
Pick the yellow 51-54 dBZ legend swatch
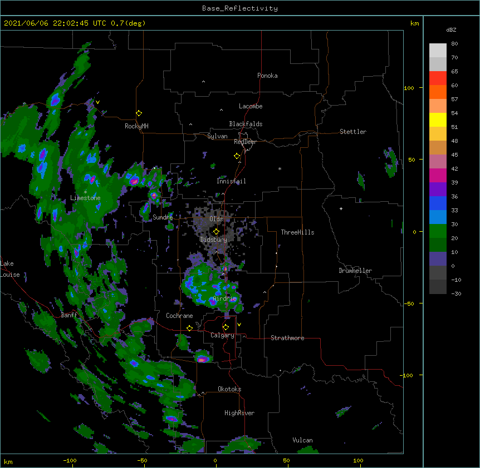(x=438, y=120)
